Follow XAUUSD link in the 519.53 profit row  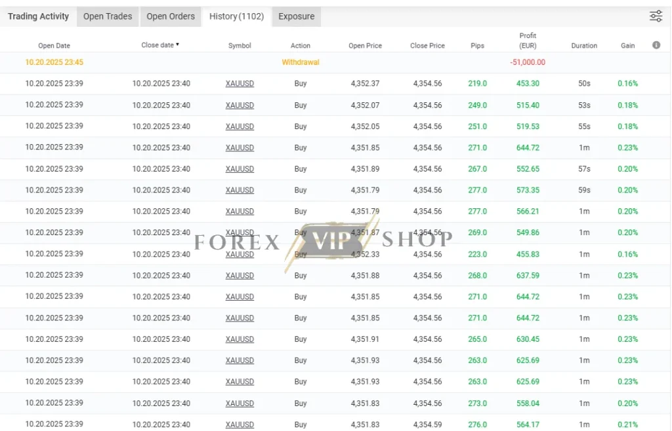pos(240,126)
